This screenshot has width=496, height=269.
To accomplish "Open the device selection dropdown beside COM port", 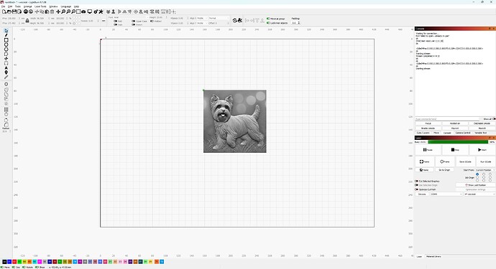I will (x=479, y=194).
